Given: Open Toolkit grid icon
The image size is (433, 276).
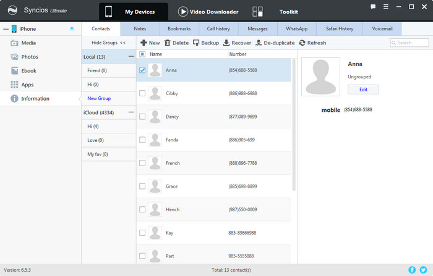Looking at the screenshot, I should pyautogui.click(x=257, y=12).
